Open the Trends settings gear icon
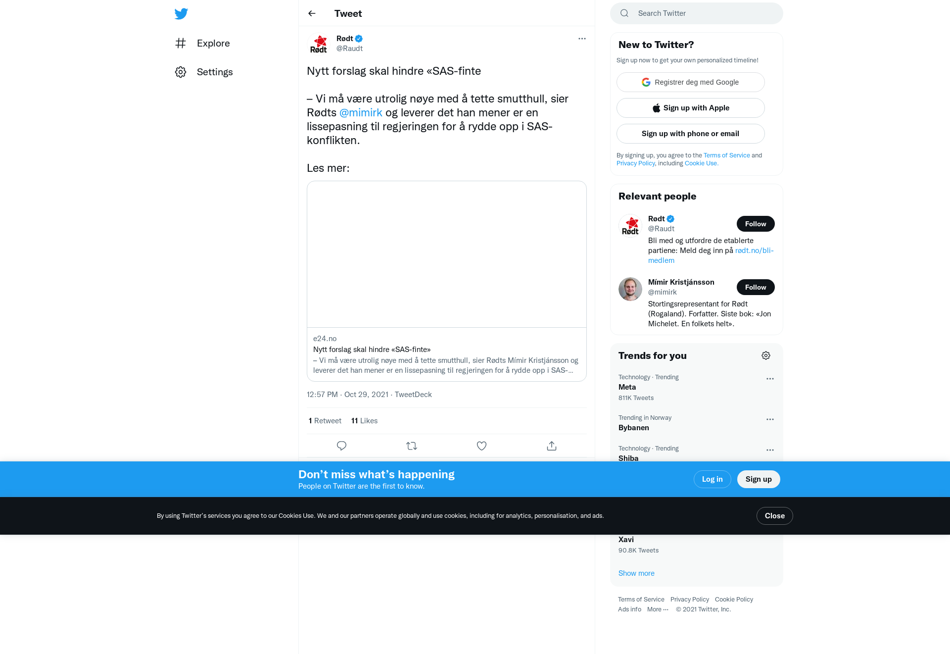950x654 pixels. (766, 355)
